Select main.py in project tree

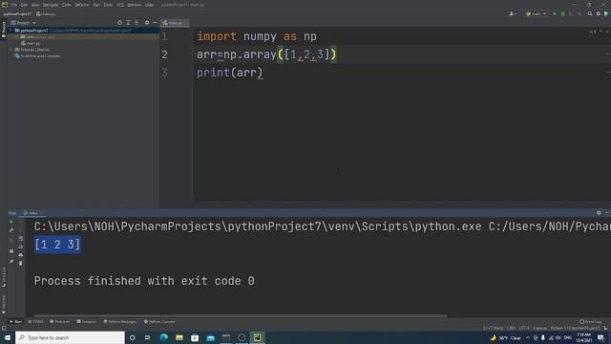(x=31, y=43)
